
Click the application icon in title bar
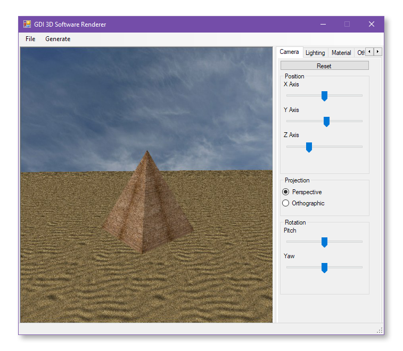pos(27,24)
